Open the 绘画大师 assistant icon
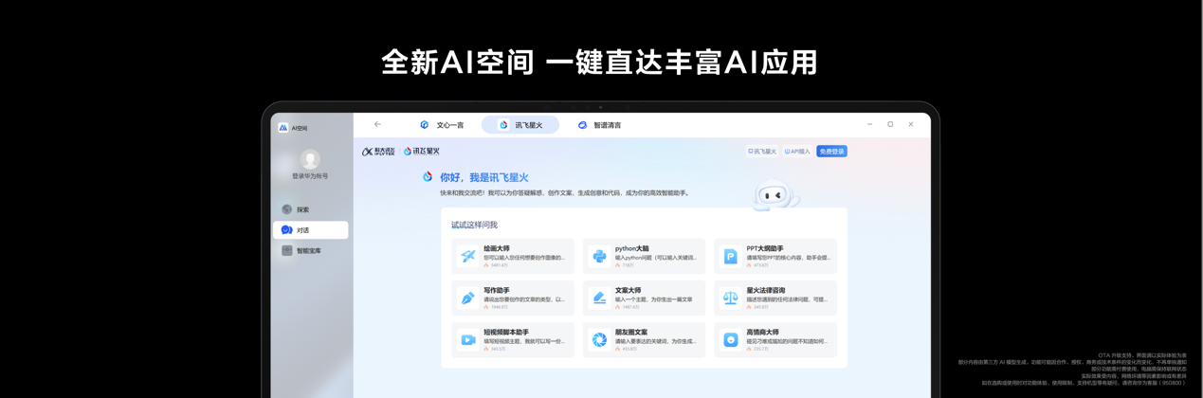 point(468,256)
